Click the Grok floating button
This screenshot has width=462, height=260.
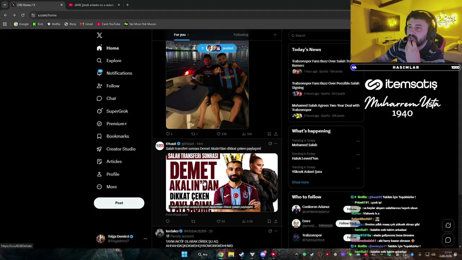(448, 225)
